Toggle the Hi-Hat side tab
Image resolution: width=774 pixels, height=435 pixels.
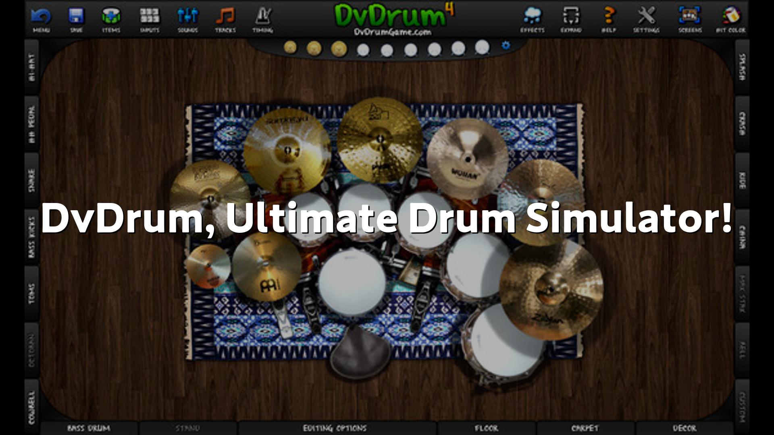tap(32, 67)
